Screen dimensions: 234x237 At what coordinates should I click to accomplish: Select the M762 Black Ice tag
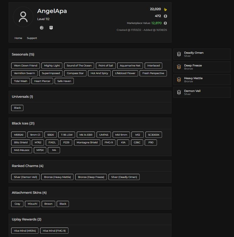[38, 143]
